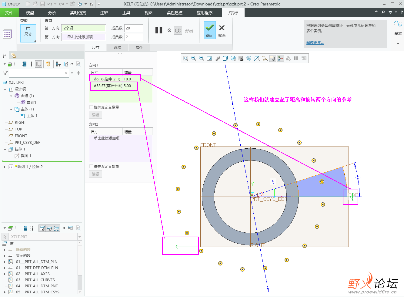Click the model tree filter funnel icon
This screenshot has height=297, width=404.
(5, 73)
